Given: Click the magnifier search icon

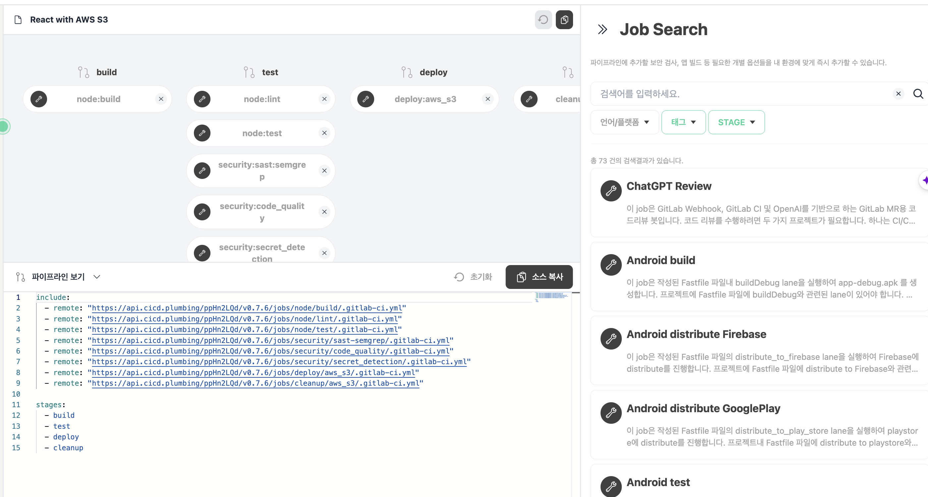Looking at the screenshot, I should [x=918, y=94].
